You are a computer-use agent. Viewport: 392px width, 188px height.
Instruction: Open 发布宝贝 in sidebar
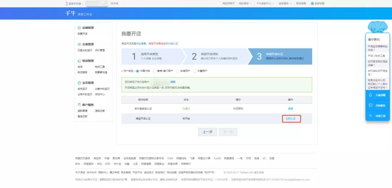82,89
